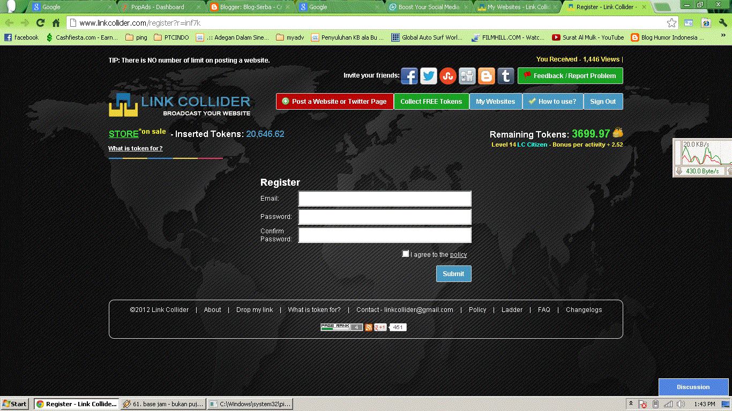Open the Drop my link footer link
The width and height of the screenshot is (732, 411).
[255, 310]
